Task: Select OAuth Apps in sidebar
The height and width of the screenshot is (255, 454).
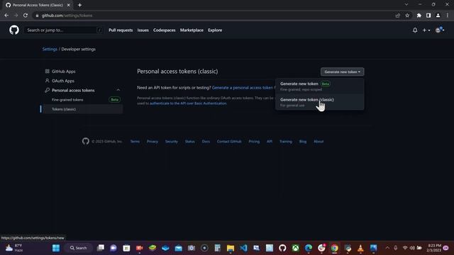Action: coord(63,81)
